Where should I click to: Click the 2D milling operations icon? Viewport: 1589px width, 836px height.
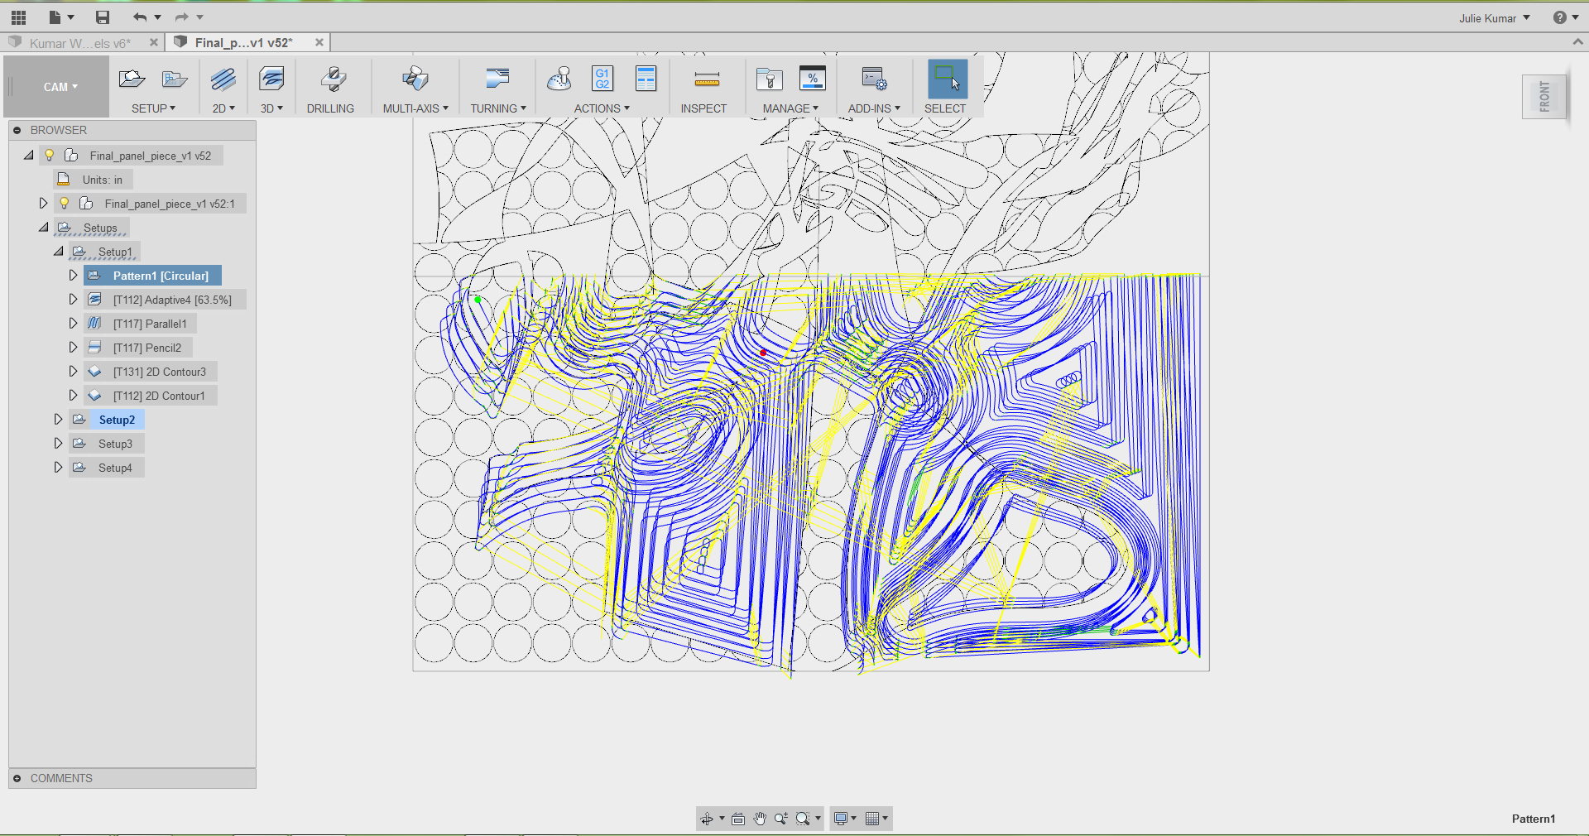coord(223,79)
